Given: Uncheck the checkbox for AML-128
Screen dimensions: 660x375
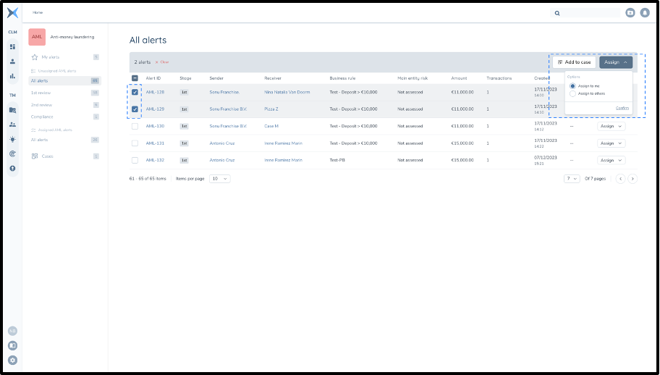Looking at the screenshot, I should pyautogui.click(x=135, y=93).
